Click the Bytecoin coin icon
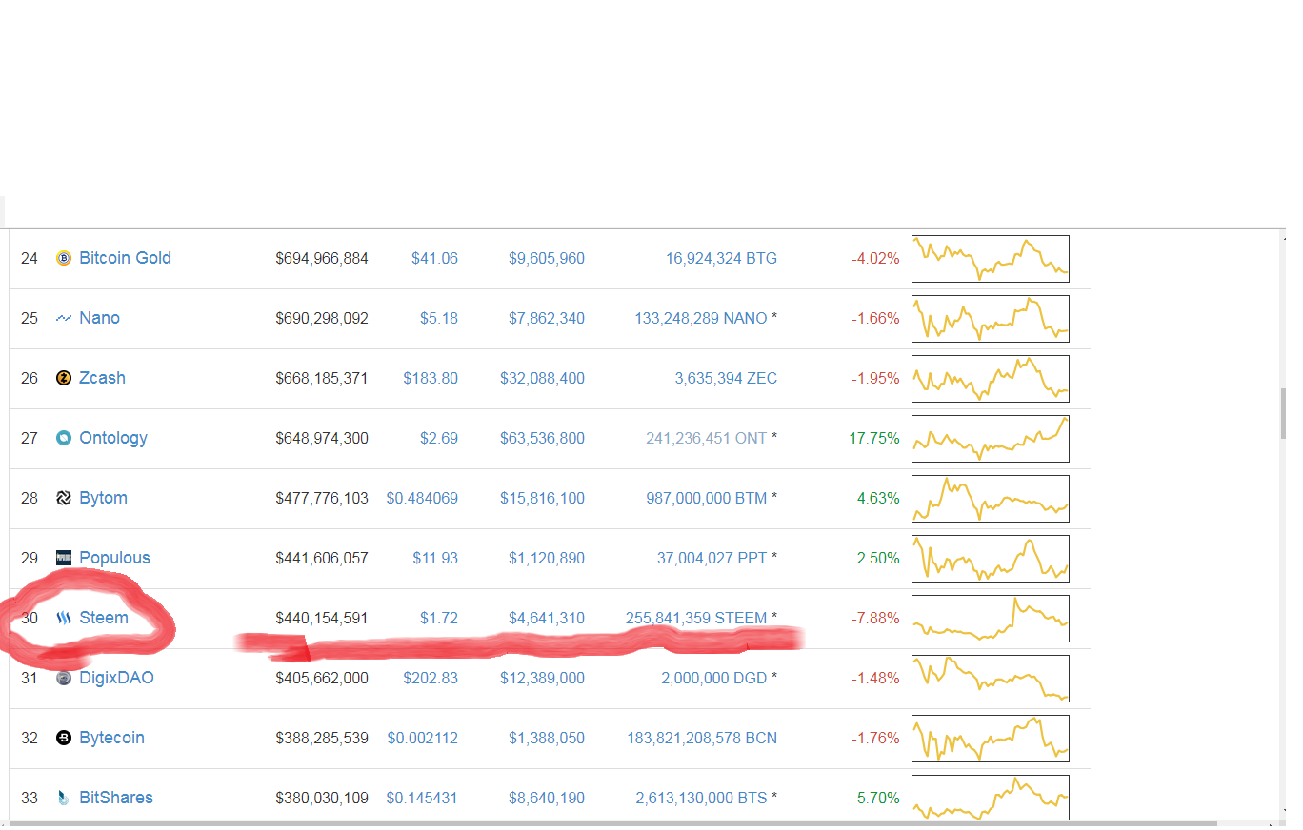Viewport: 1303px width, 830px height. click(x=64, y=738)
